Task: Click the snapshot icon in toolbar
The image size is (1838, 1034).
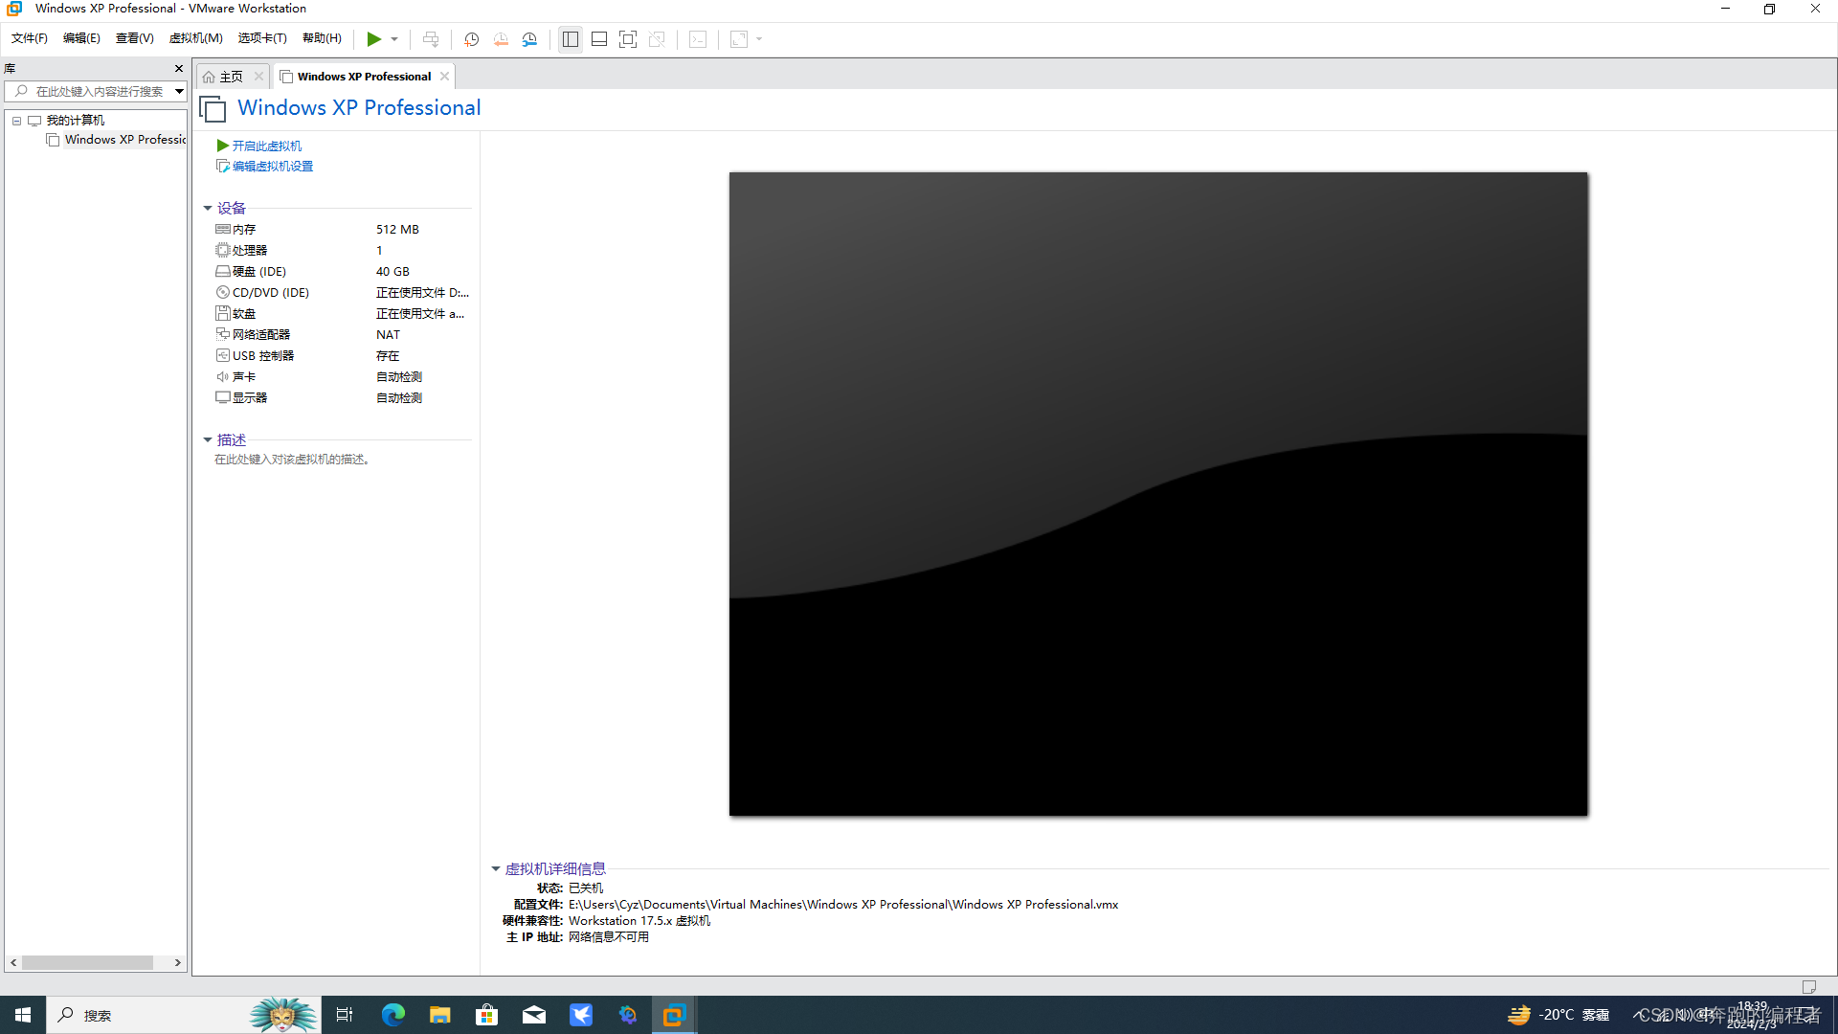Action: click(471, 39)
